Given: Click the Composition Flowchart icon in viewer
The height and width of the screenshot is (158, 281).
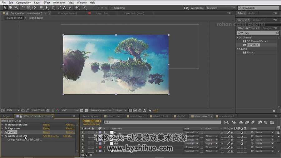Looking at the screenshot, I should pos(145,111).
